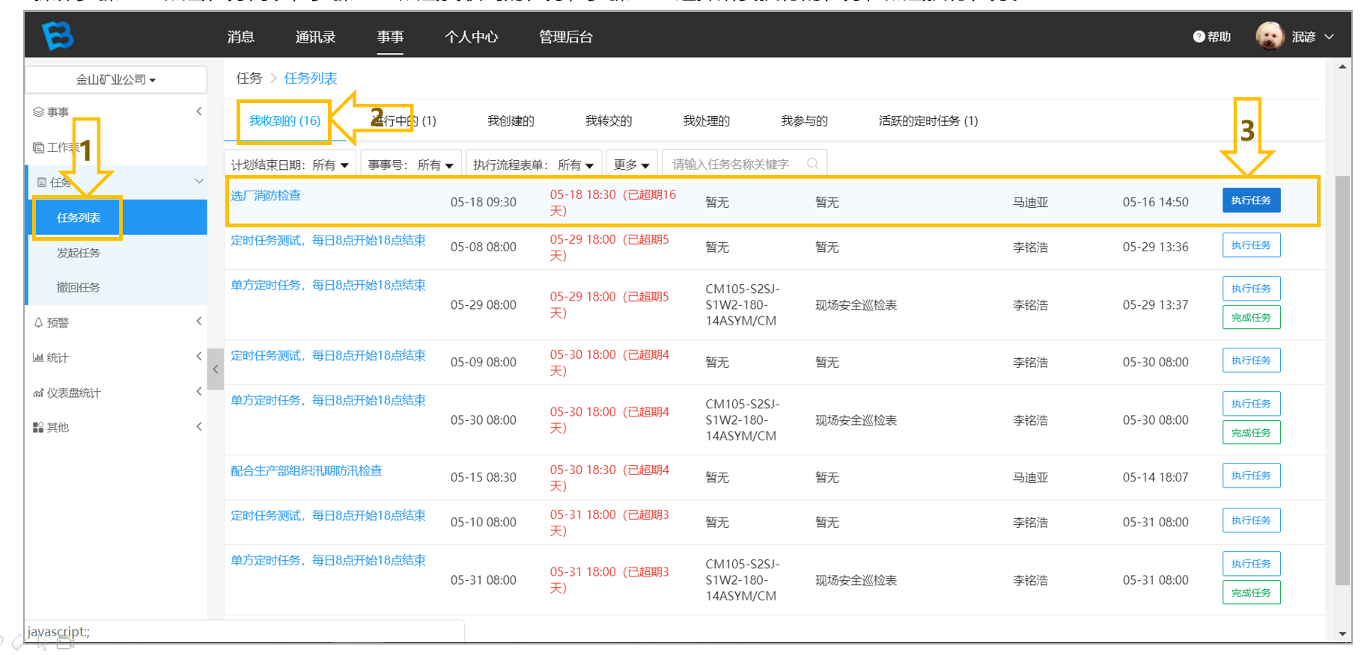
Task: Open 撤回任务 in sidebar
Action: [x=79, y=287]
